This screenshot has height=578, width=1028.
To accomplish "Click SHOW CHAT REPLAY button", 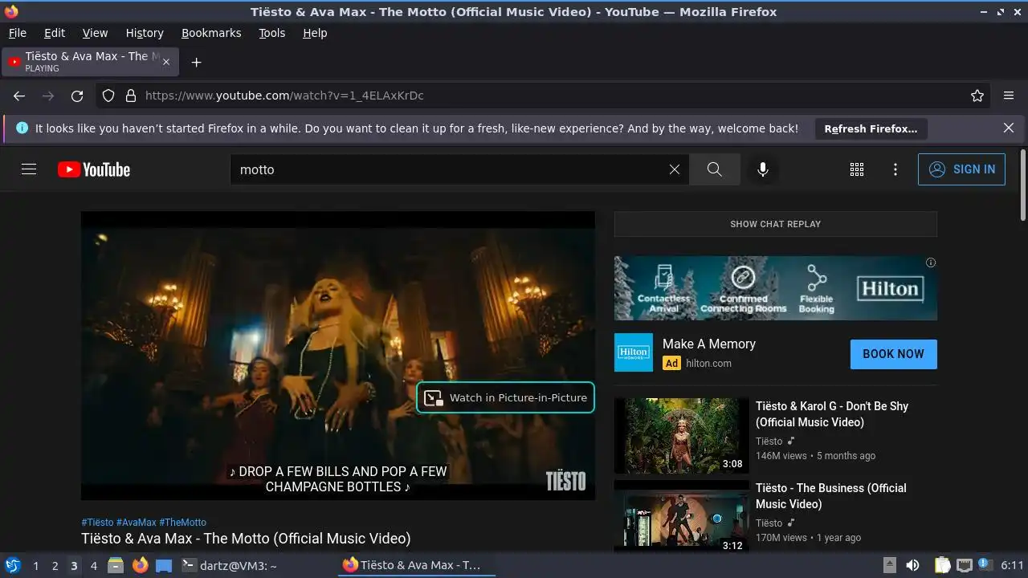I will click(776, 224).
